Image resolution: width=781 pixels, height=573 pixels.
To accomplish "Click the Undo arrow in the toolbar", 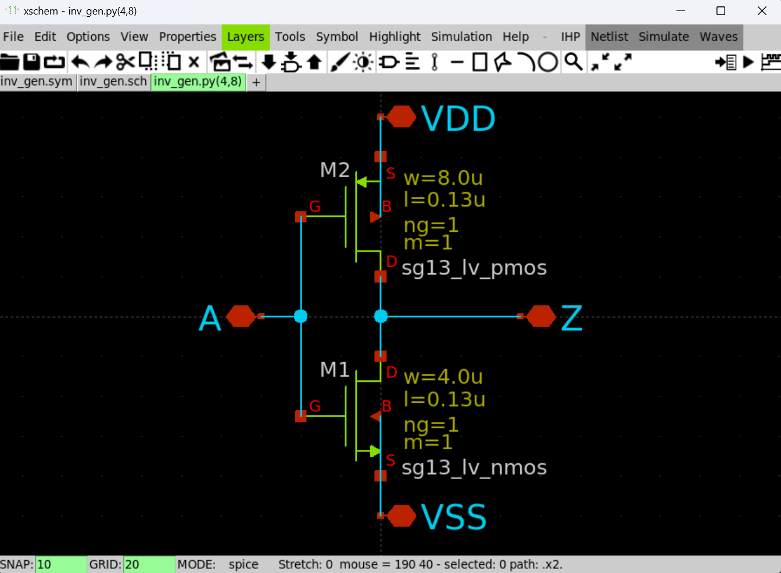I will 80,62.
